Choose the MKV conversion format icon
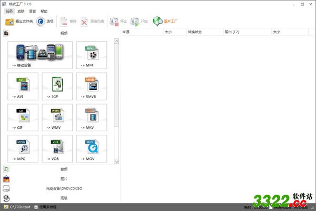Image resolution: width=316 pixels, height=211 pixels. pyautogui.click(x=91, y=117)
